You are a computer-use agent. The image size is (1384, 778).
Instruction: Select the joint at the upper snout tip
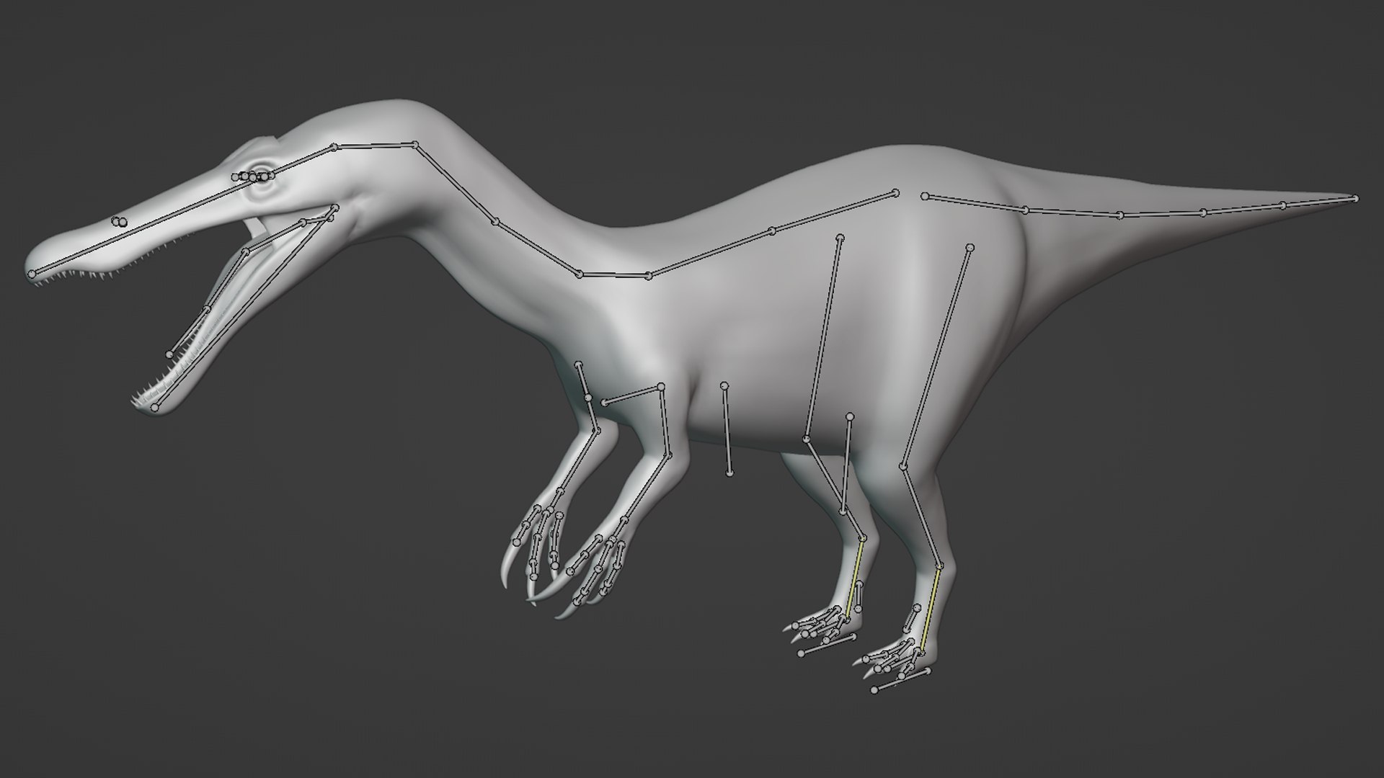tap(31, 274)
